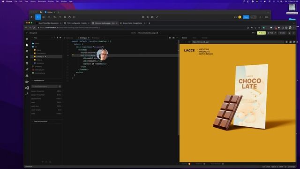Screen dimensions: 300x169
Task: Open the Deployment rocket icon in sidebar
Action: tap(27, 69)
